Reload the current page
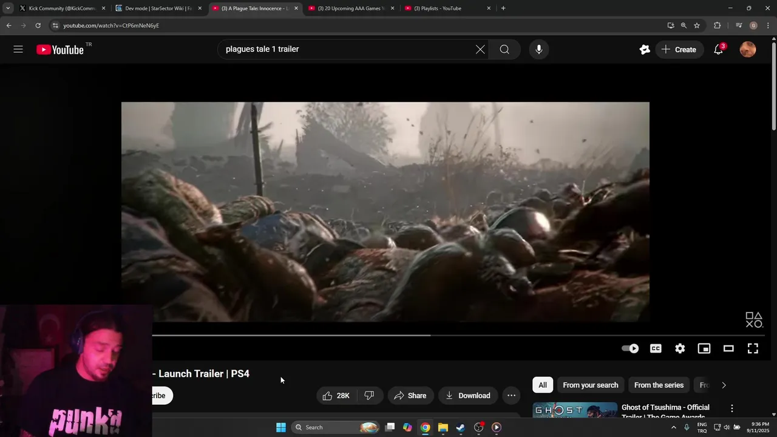 [x=38, y=25]
